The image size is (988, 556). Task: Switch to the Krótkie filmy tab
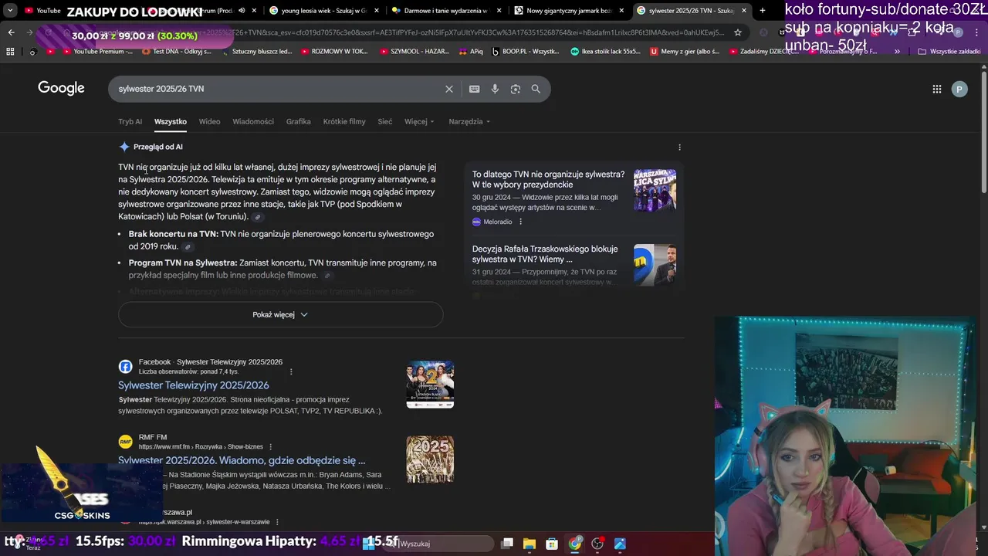tap(344, 122)
